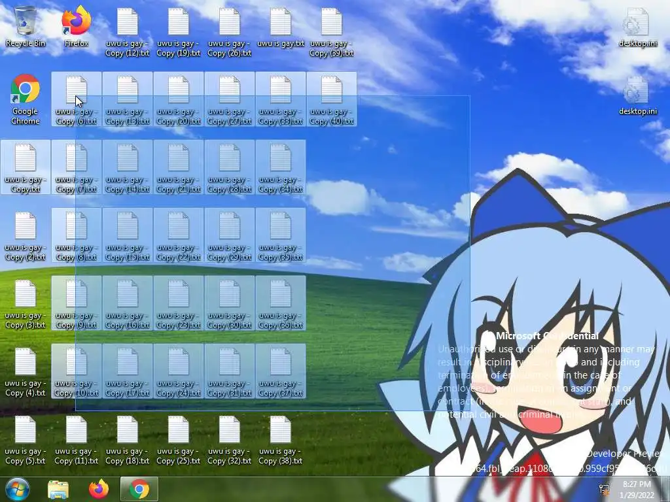Viewport: 670px width, 502px height.
Task: Select file uwu is gay - Copy (35).txt
Action: tap(280, 235)
